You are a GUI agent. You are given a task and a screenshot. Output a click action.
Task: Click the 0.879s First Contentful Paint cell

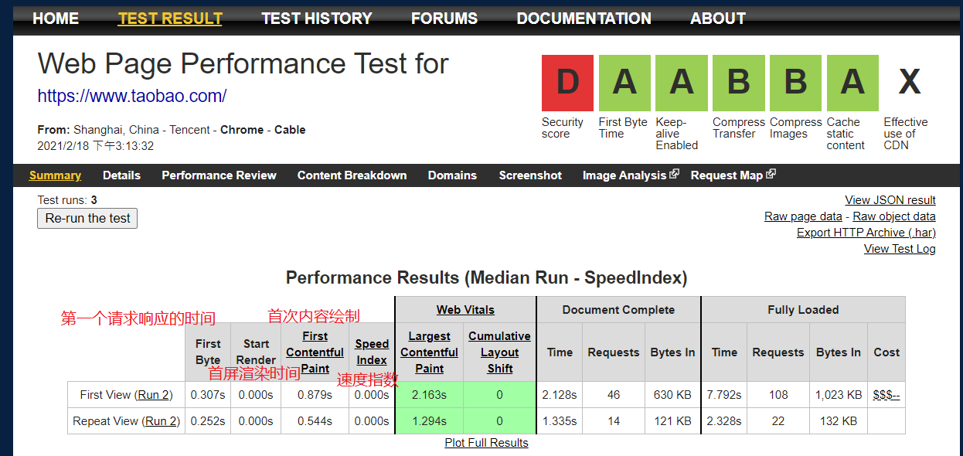coord(315,395)
